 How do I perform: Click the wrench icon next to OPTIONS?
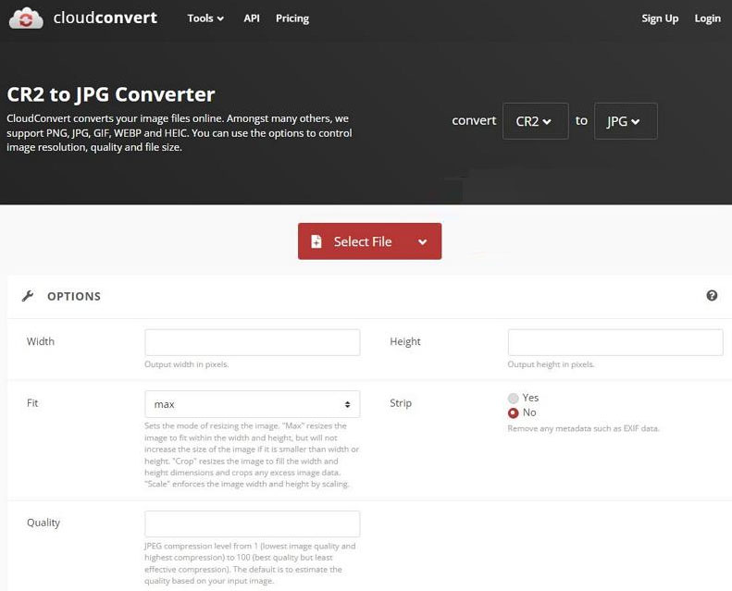[x=28, y=296]
